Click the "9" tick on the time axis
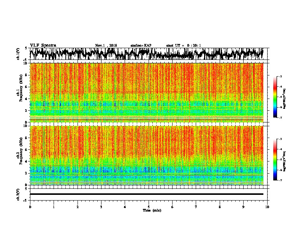The width and height of the screenshot is (301, 232). coord(243,207)
